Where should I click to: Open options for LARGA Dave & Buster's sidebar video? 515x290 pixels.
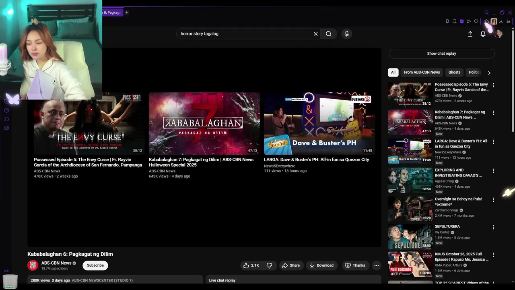pyautogui.click(x=493, y=142)
